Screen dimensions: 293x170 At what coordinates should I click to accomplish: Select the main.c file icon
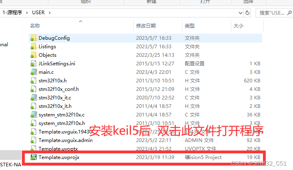[x=33, y=72]
